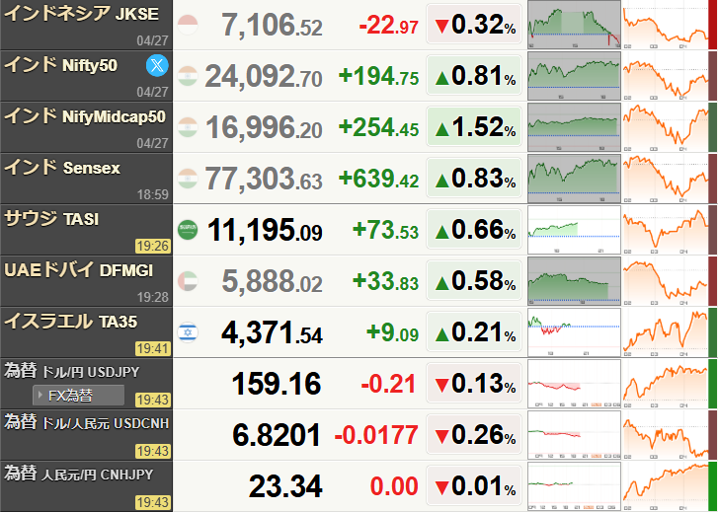The height and width of the screenshot is (512, 718).
Task: Click the Nifty50 price 24,092.70
Action: [x=264, y=76]
